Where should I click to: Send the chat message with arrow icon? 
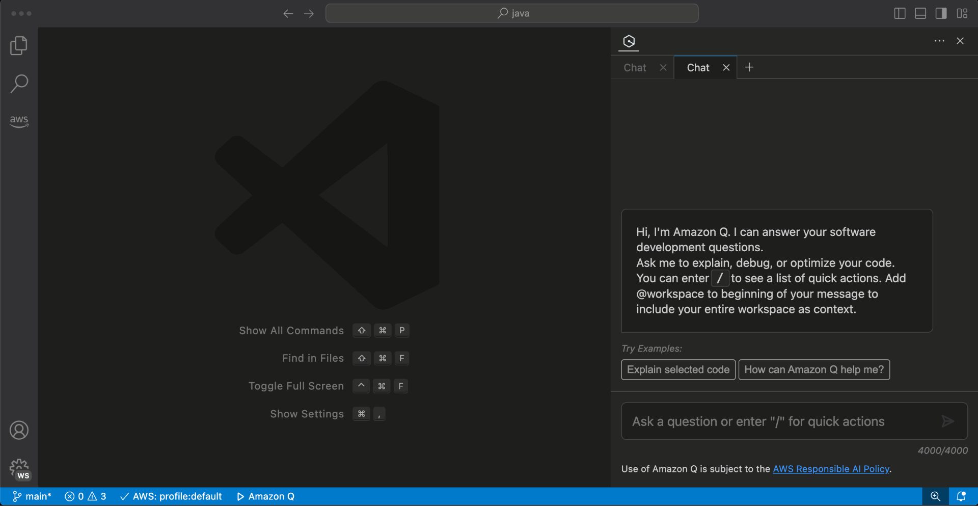point(948,421)
